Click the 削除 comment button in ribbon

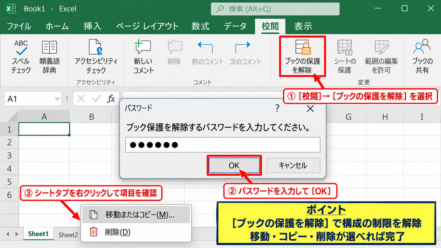point(174,52)
